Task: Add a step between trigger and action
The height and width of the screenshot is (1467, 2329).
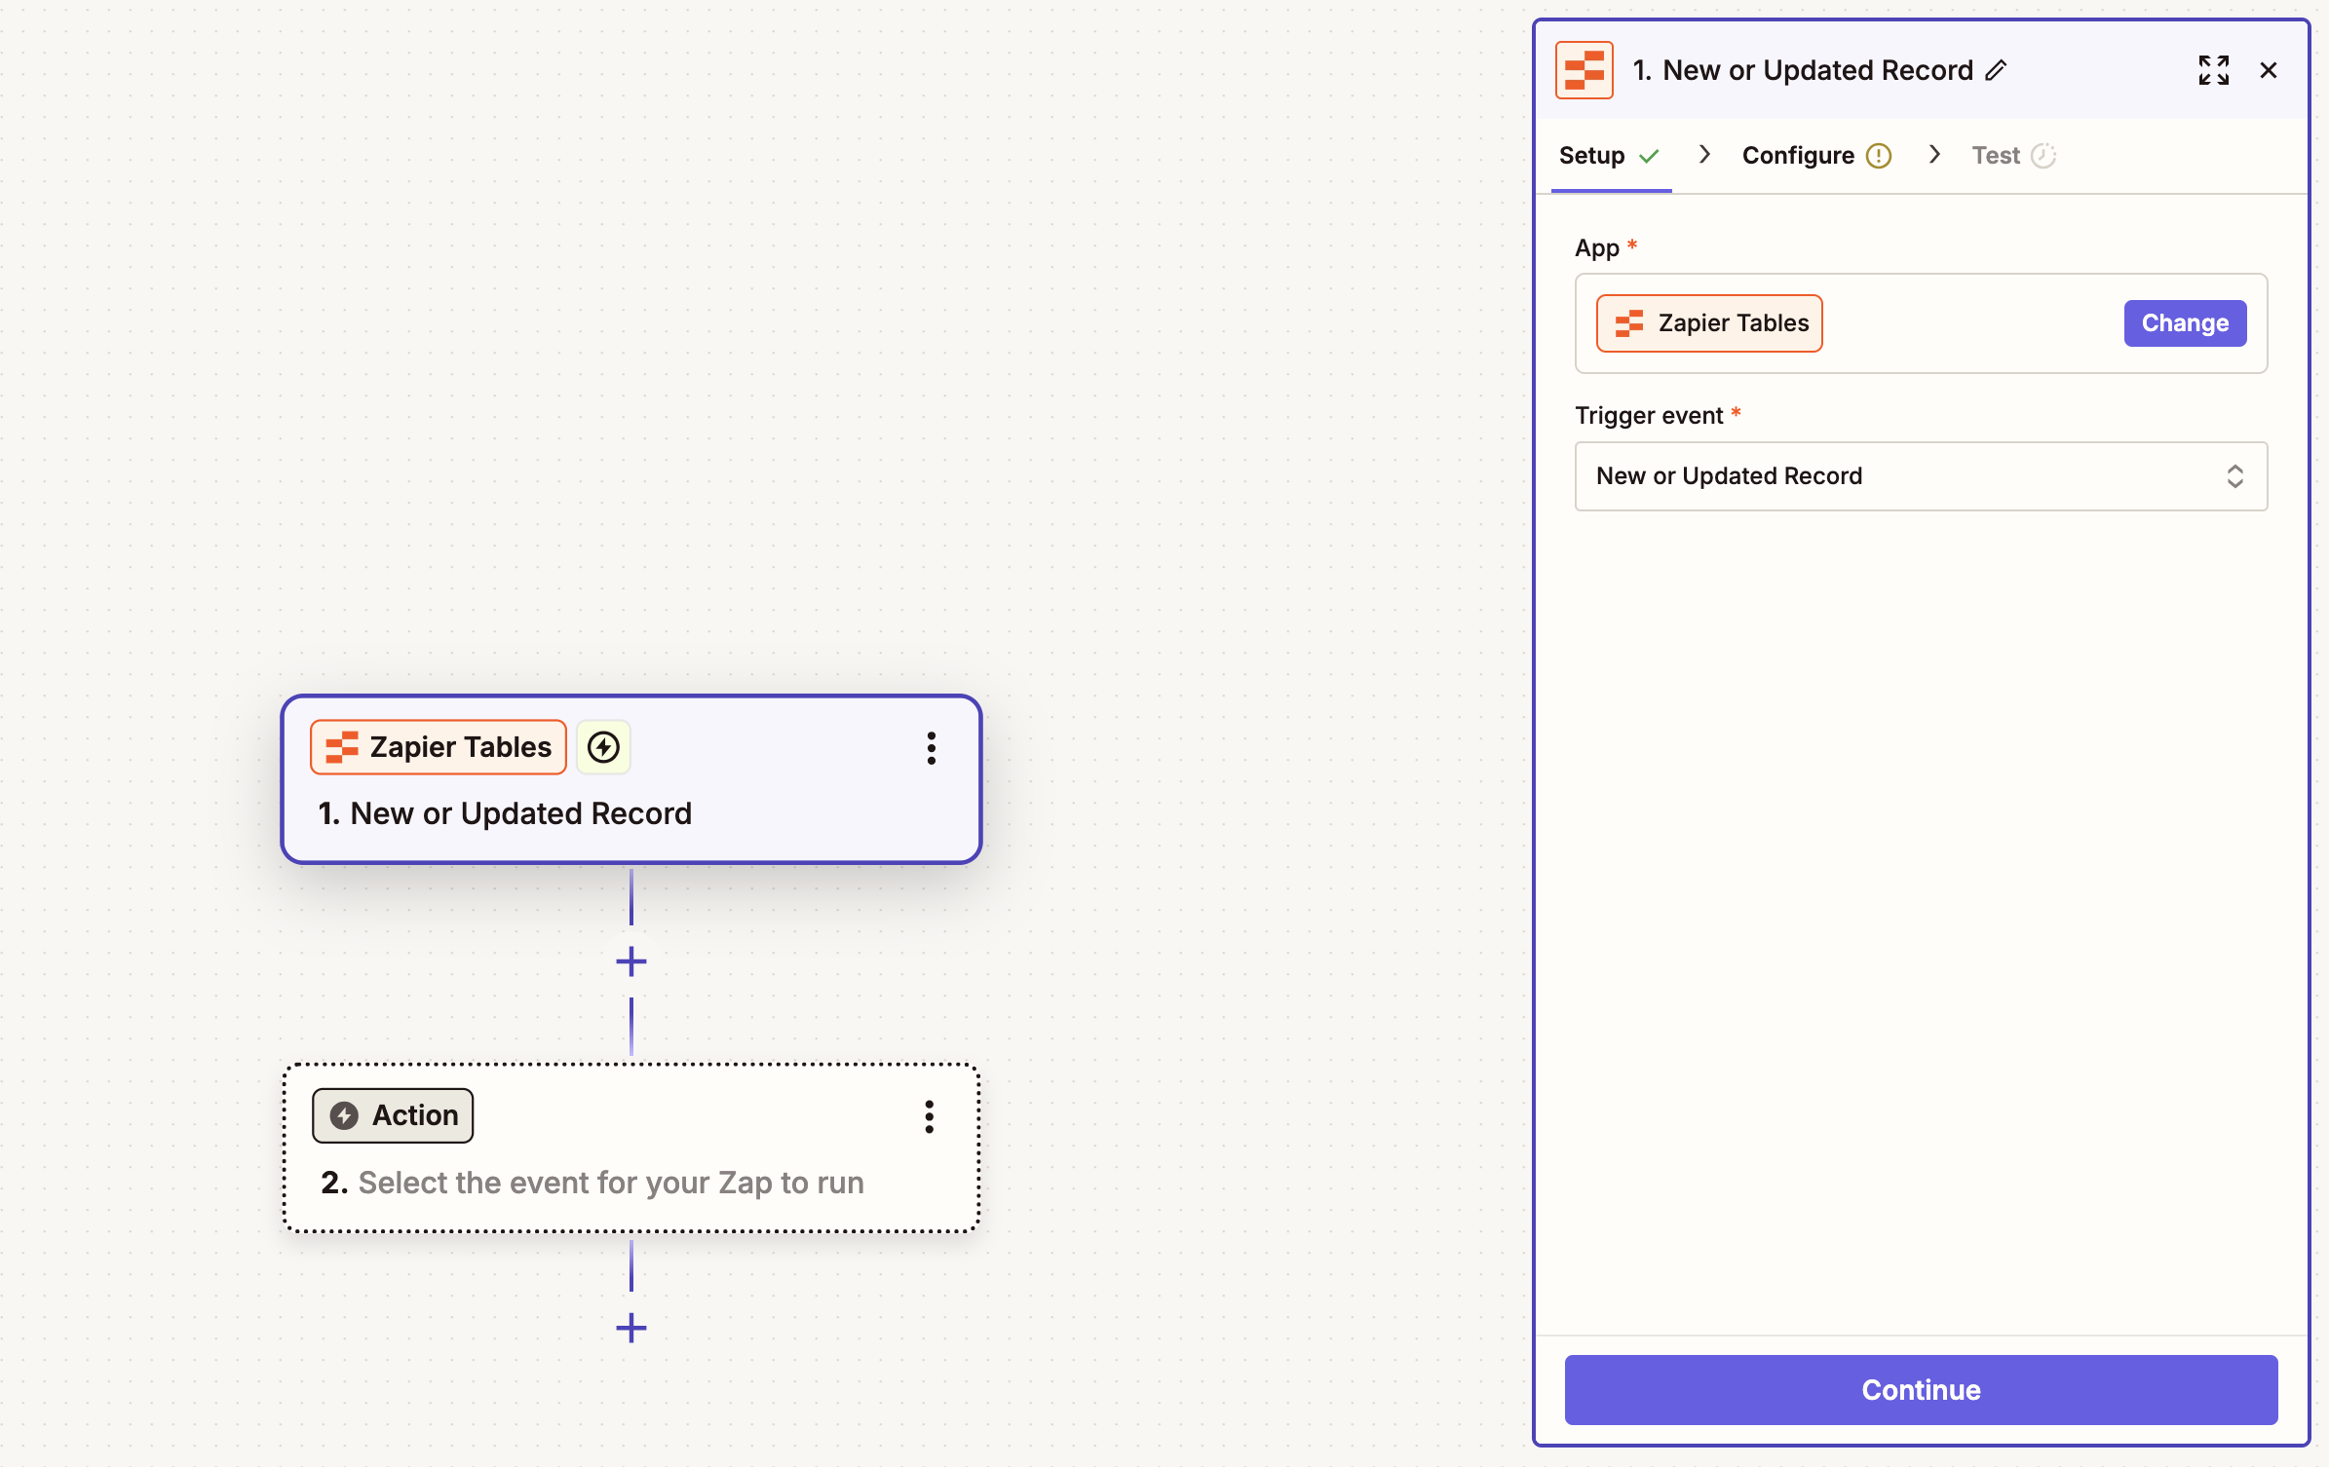Action: coord(631,962)
